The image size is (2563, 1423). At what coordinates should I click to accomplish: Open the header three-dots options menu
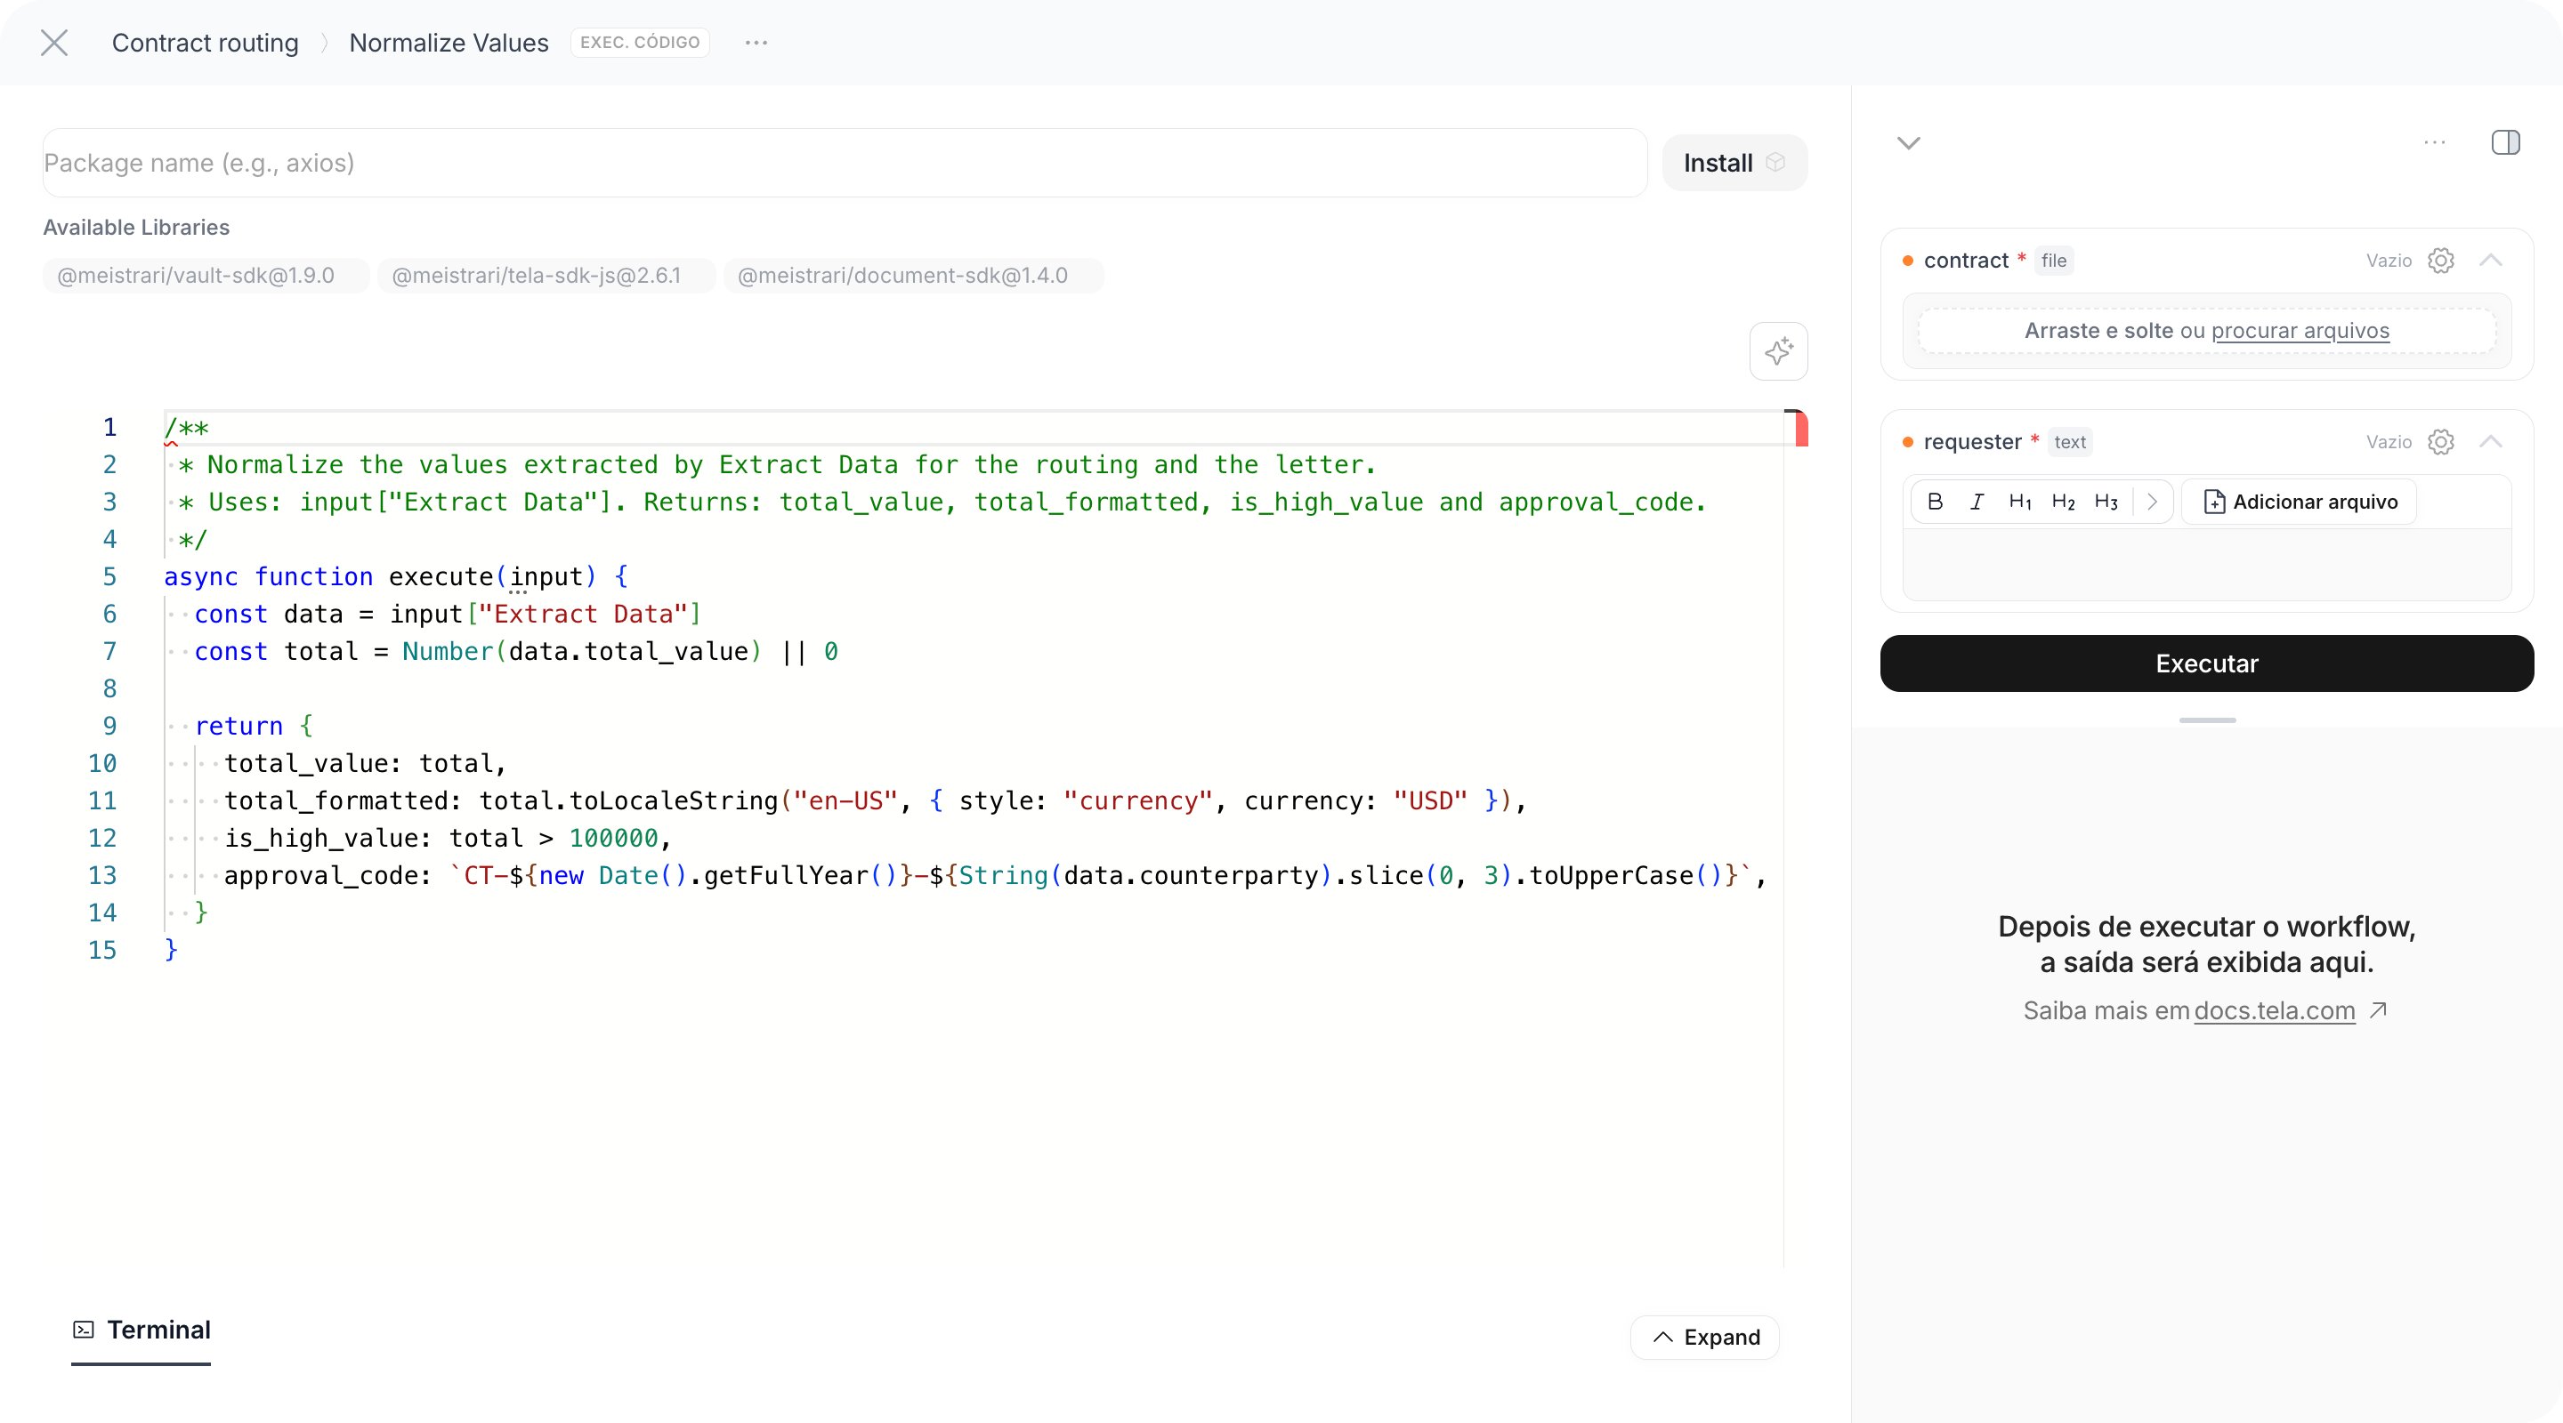point(756,43)
